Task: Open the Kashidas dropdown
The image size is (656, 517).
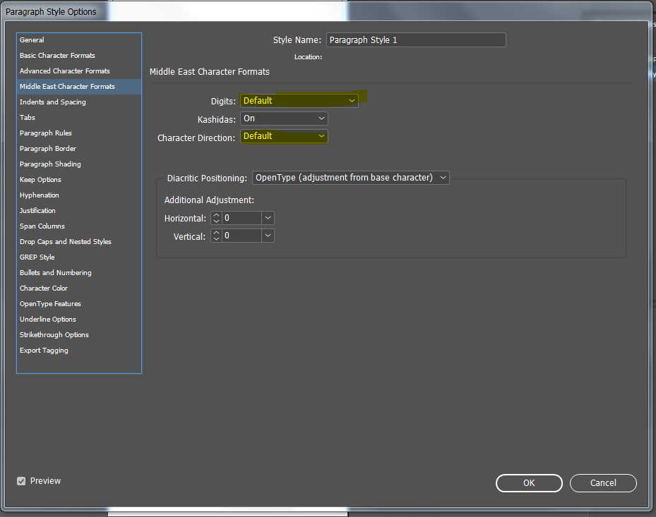Action: point(284,118)
